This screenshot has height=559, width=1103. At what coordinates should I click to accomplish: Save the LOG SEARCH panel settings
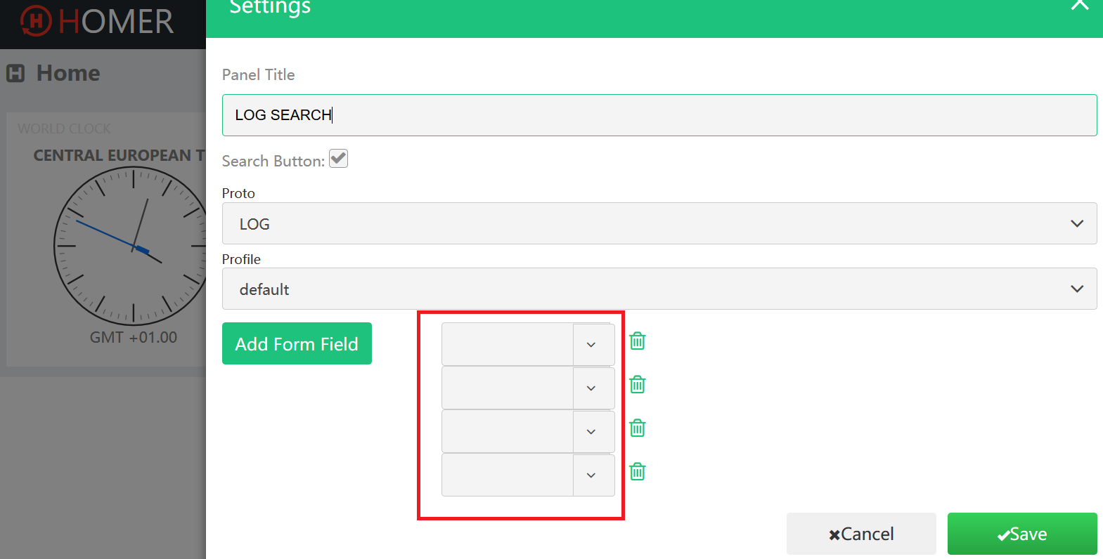1023,534
